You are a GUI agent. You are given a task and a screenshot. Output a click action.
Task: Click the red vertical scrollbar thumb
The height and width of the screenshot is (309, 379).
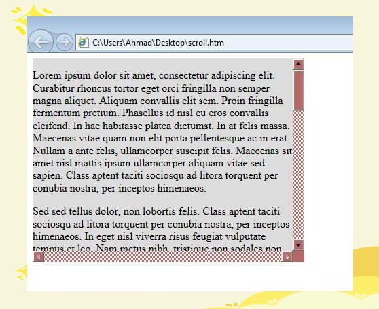[298, 91]
